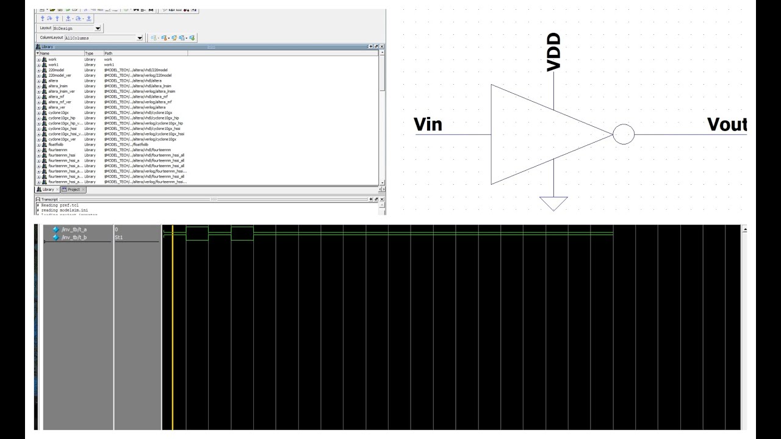Click the cyclone10gx_ver library icon

[44, 139]
